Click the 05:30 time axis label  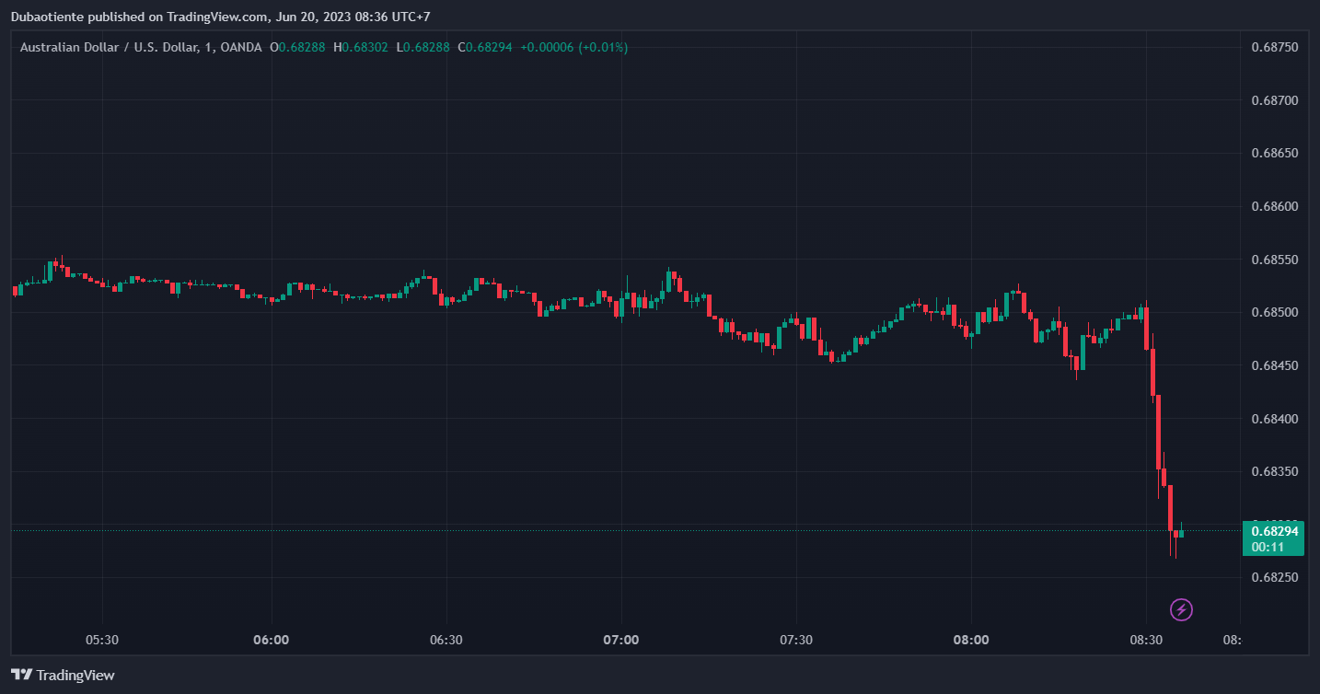point(101,640)
